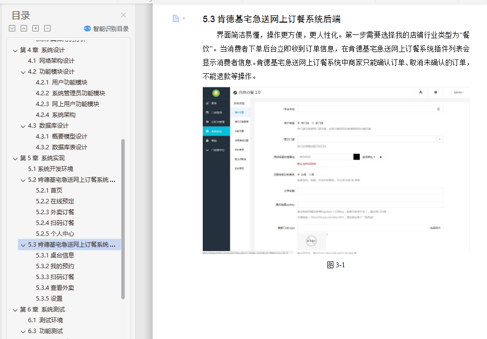This screenshot has height=339, width=487.
Task: Collapse the 第 6 章 系统测试 chevron
Action: coord(15,310)
